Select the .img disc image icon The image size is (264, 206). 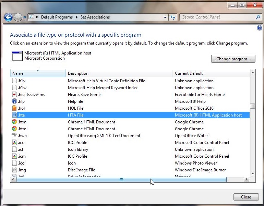(14, 170)
